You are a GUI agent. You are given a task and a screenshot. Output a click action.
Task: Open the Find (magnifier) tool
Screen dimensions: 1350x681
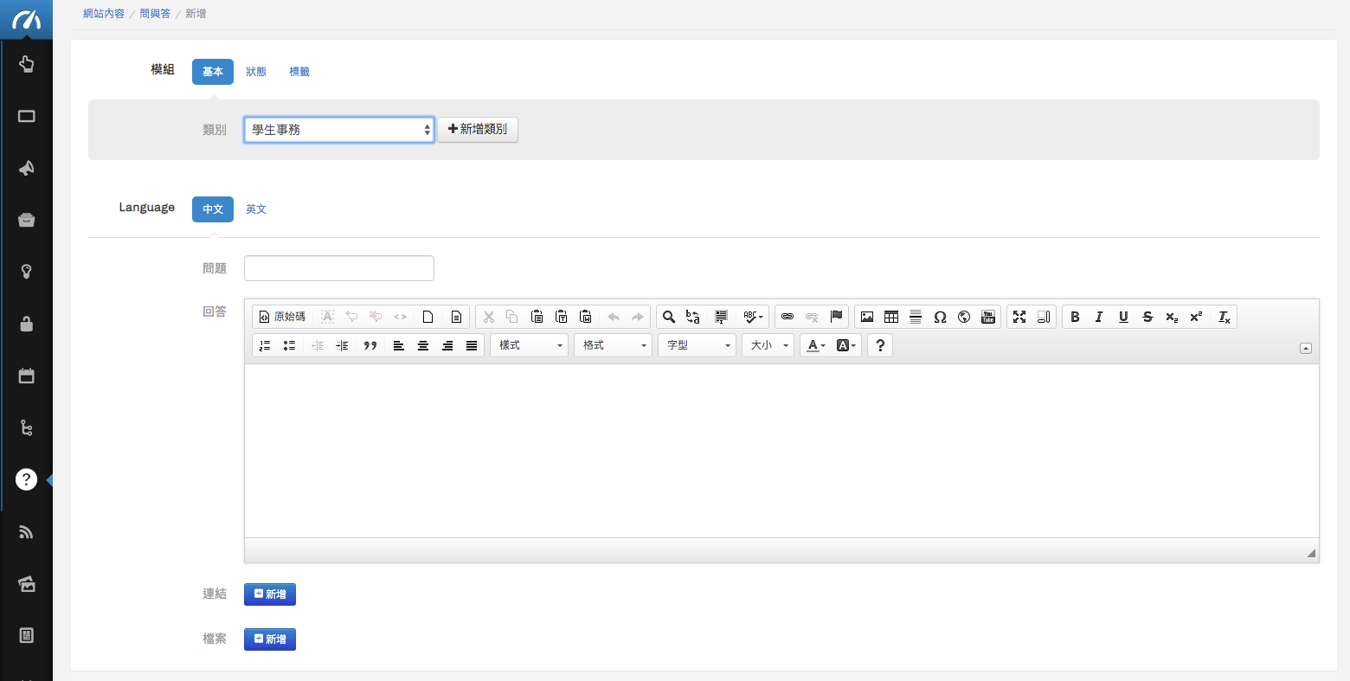click(x=669, y=317)
